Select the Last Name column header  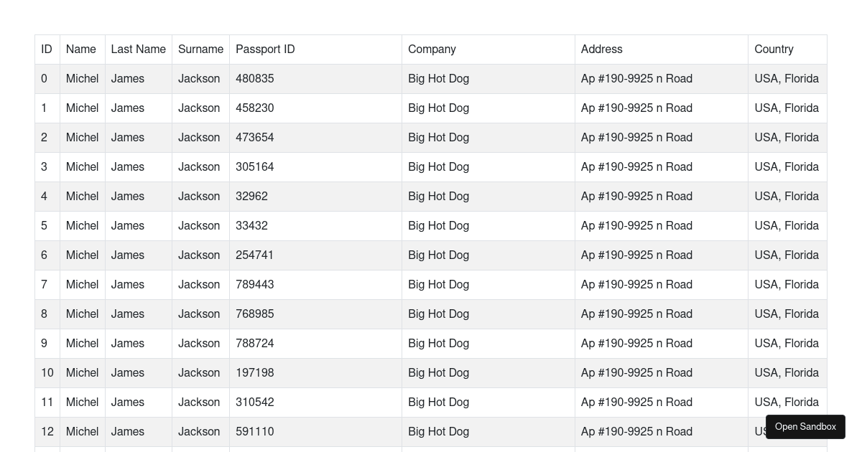(138, 50)
